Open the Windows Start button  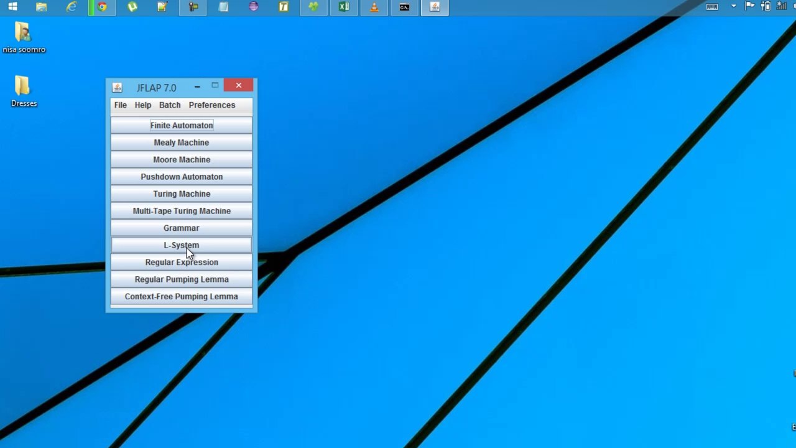point(12,7)
